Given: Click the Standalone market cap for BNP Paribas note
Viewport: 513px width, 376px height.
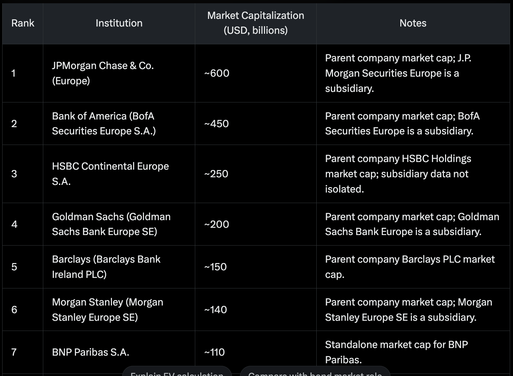Looking at the screenshot, I should tap(396, 352).
